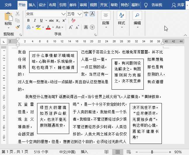This screenshot has height=155, width=189.
Task: Click the red font color button
Action: (48, 27)
